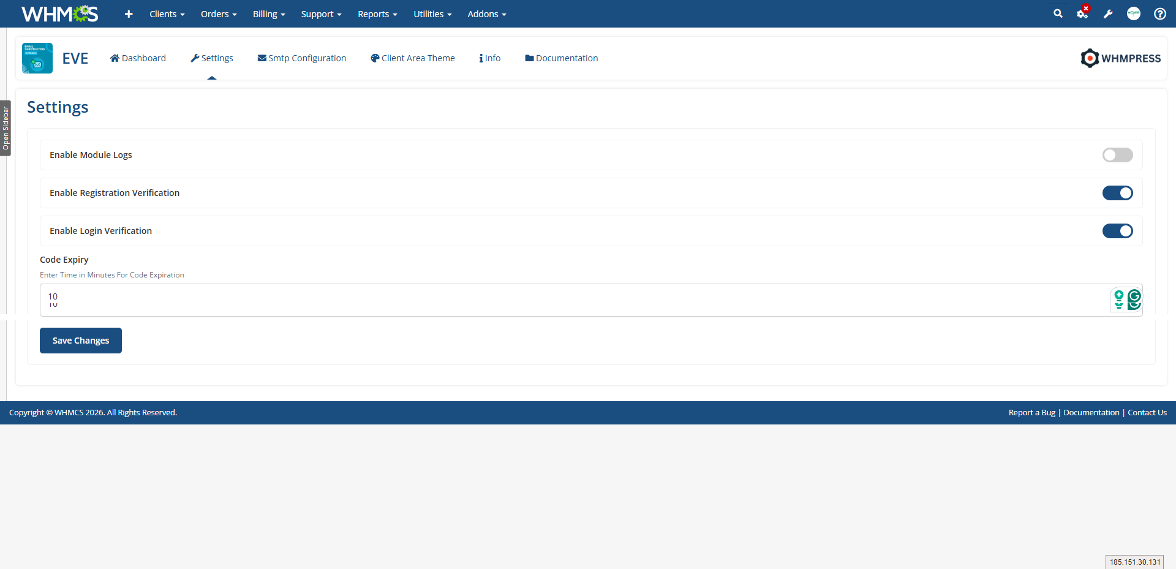1176x569 pixels.
Task: Click the EVE module title text
Action: tap(75, 59)
